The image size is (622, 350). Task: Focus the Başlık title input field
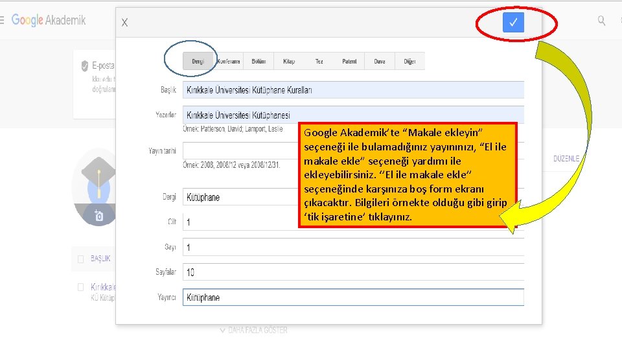point(353,90)
